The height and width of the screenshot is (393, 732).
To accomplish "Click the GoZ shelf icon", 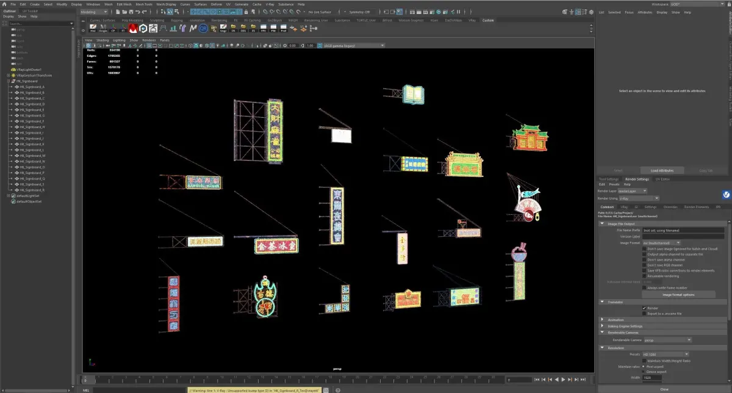I will [x=152, y=28].
